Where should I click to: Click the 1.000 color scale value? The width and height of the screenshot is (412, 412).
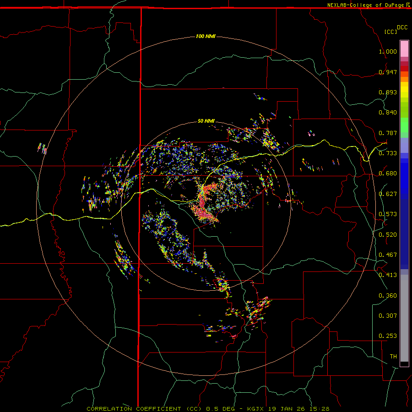click(x=388, y=51)
